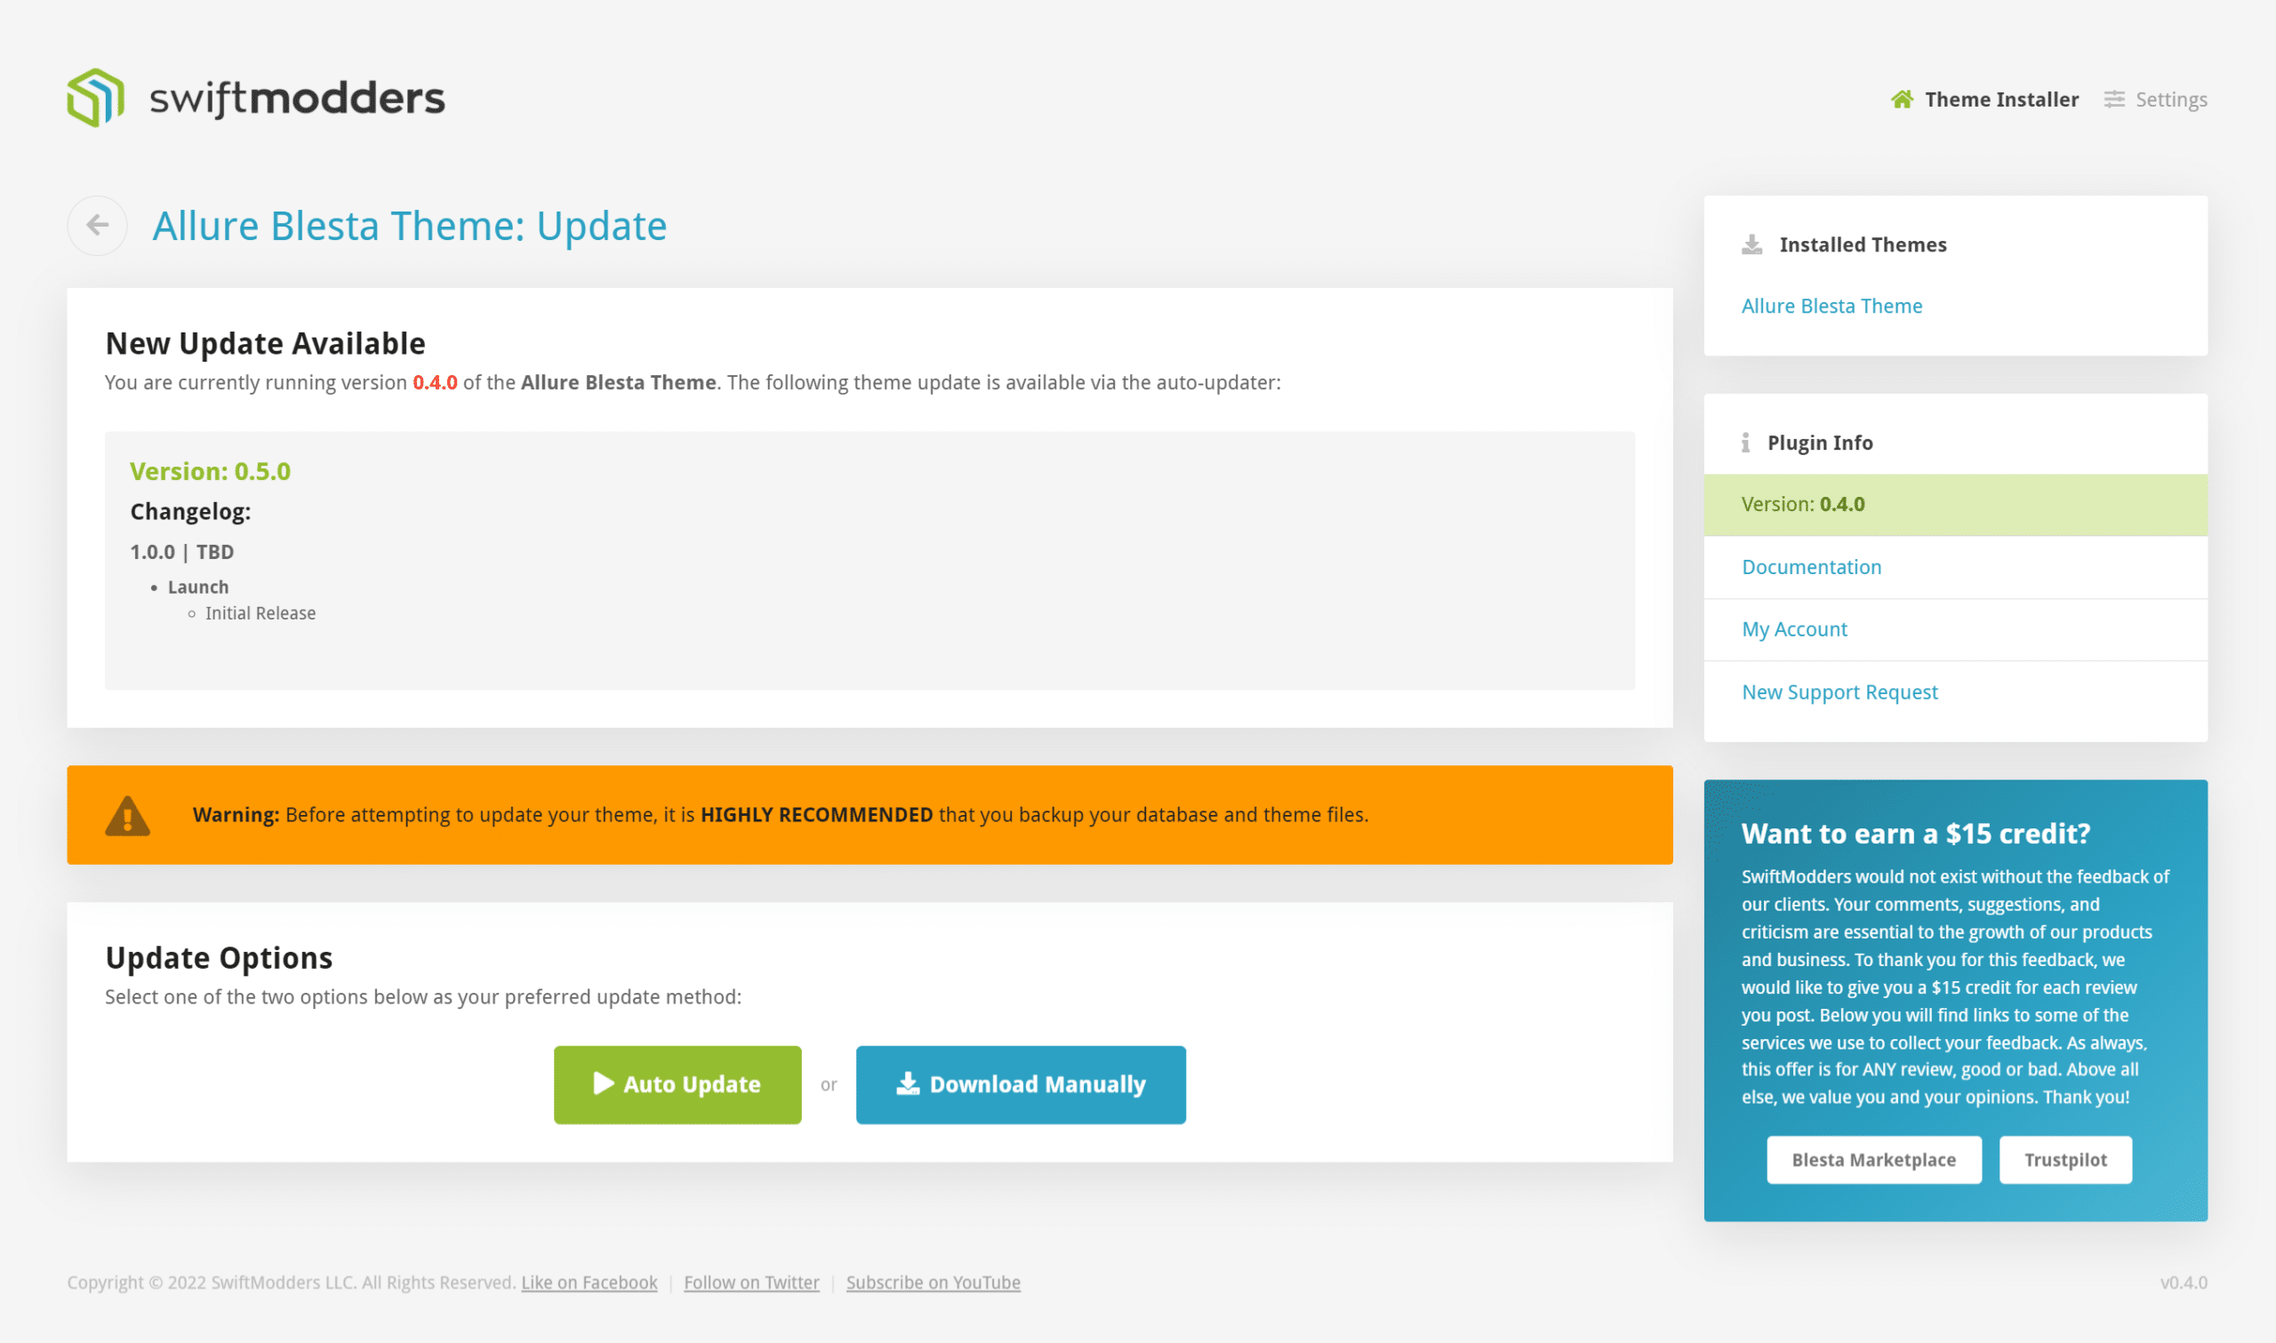Go back using the left arrow button

[x=98, y=226]
